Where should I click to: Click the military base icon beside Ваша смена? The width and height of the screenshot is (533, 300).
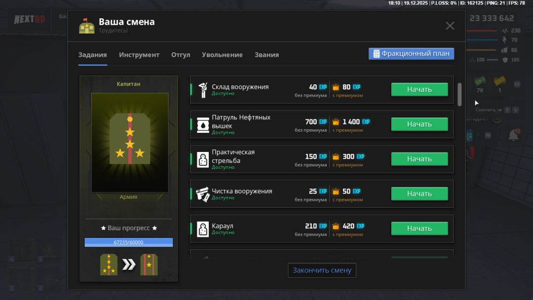tap(87, 26)
